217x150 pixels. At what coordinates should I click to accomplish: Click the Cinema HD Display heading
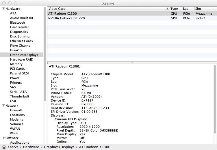coord(71,119)
